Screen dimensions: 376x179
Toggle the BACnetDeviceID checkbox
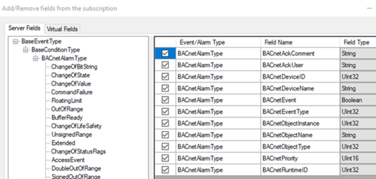165,77
